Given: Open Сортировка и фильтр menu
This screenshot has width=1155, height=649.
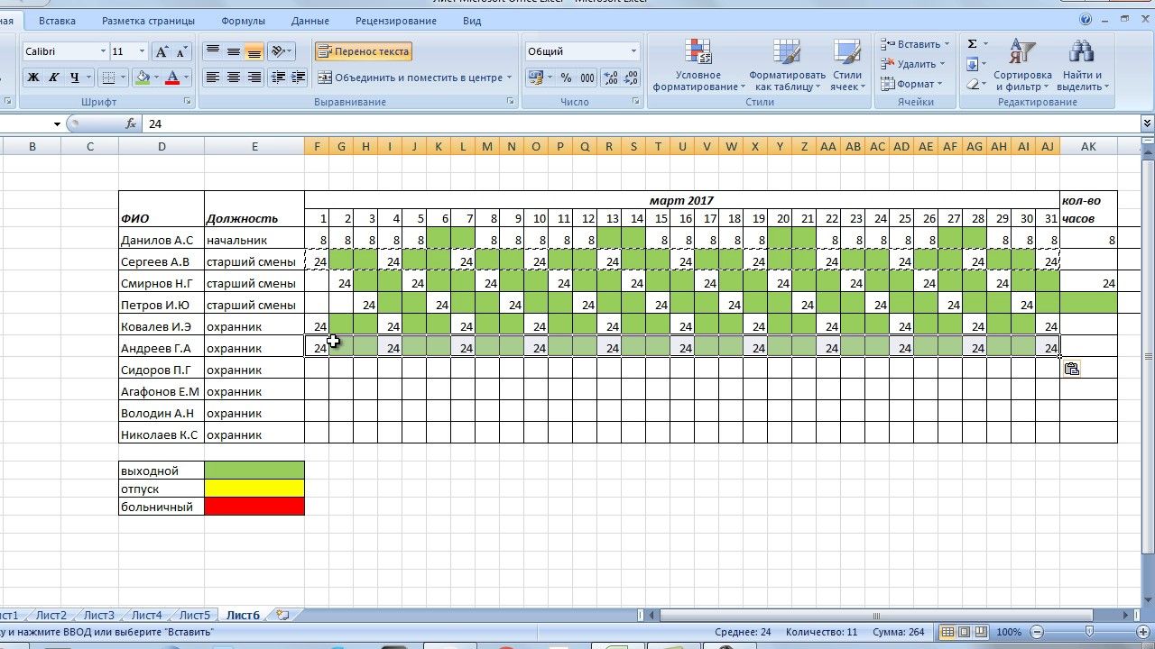Looking at the screenshot, I should (1022, 65).
